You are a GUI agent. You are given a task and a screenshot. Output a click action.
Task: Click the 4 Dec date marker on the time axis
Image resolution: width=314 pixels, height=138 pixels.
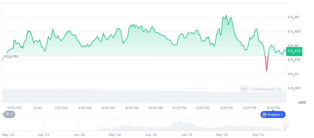[37, 108]
